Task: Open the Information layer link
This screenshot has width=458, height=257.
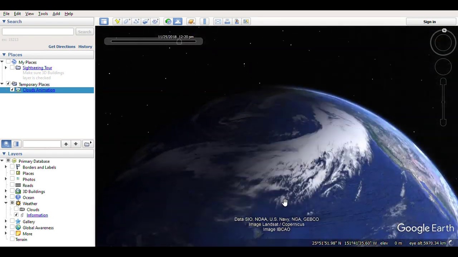Action: (x=37, y=215)
